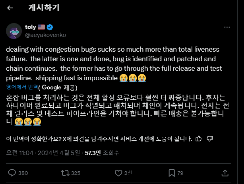The width and height of the screenshot is (244, 184).
Task: Click the blue verified badge
Action: coord(50,27)
